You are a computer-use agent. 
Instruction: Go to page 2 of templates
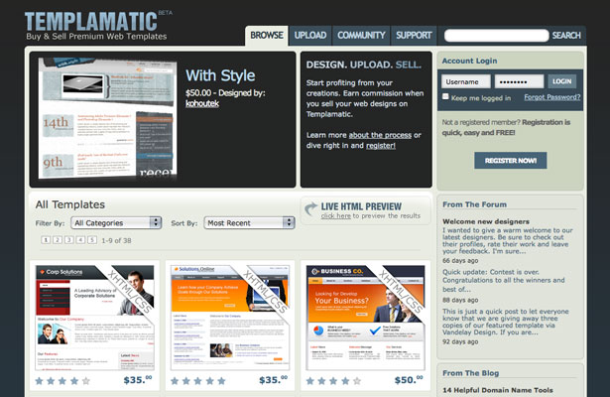58,240
